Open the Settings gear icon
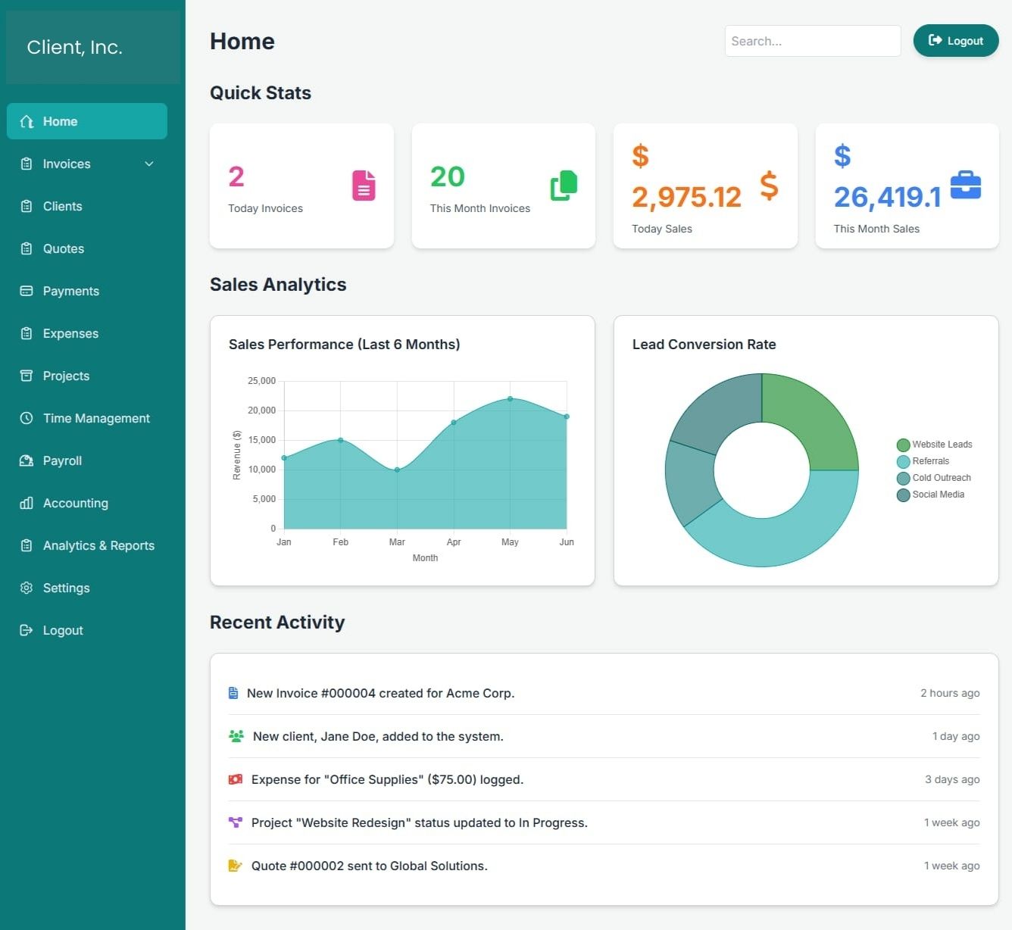This screenshot has height=930, width=1012. (x=27, y=588)
